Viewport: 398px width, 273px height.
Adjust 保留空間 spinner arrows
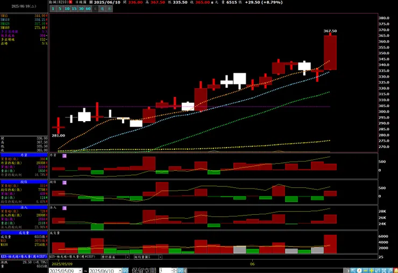pyautogui.click(x=174, y=271)
